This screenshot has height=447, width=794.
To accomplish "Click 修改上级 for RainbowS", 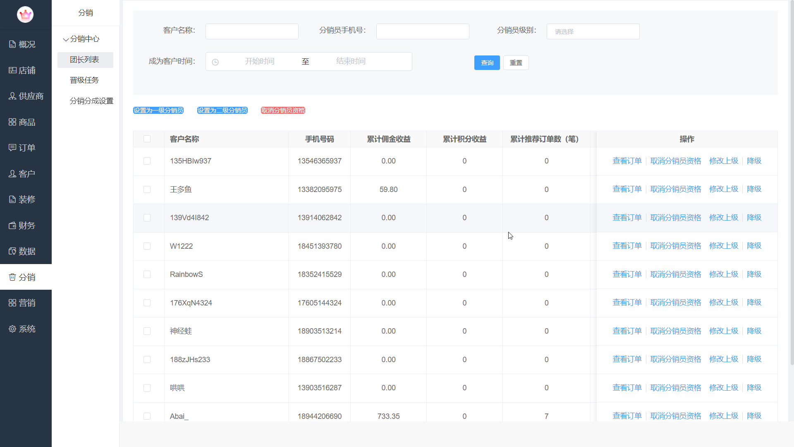I will (x=724, y=274).
